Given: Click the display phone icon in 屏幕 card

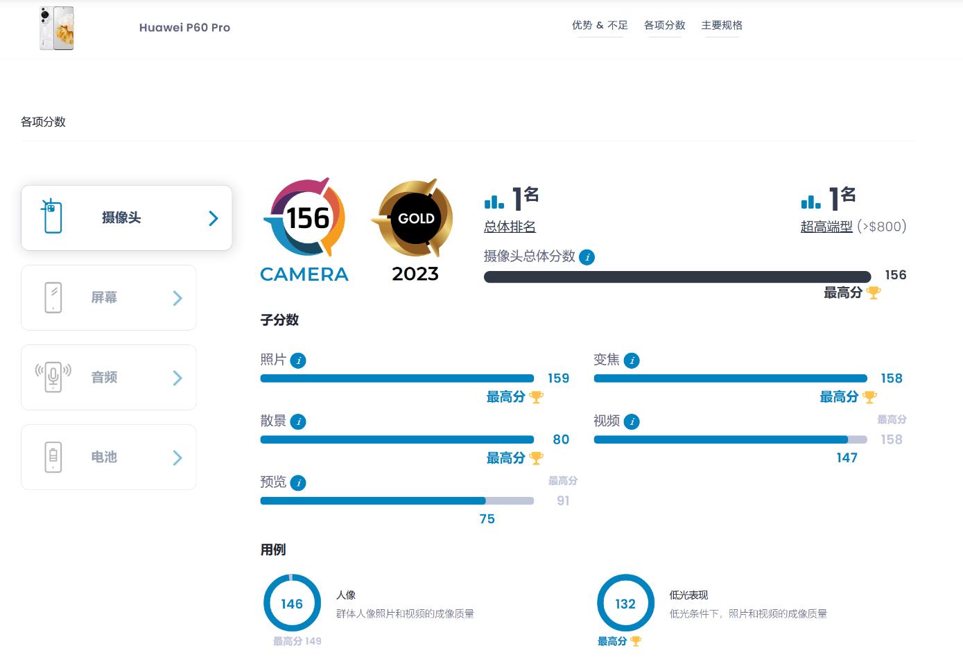Looking at the screenshot, I should [53, 297].
